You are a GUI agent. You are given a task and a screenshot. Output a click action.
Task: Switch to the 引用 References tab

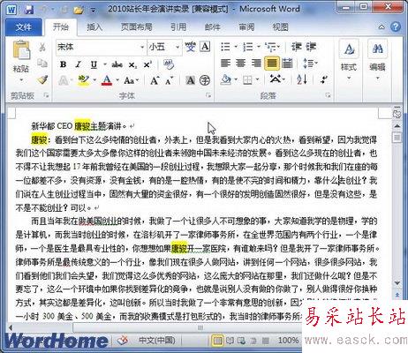click(178, 27)
